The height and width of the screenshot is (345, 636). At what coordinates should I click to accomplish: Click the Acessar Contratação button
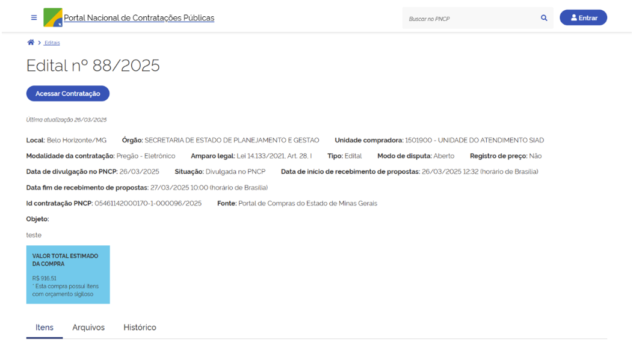pos(68,93)
